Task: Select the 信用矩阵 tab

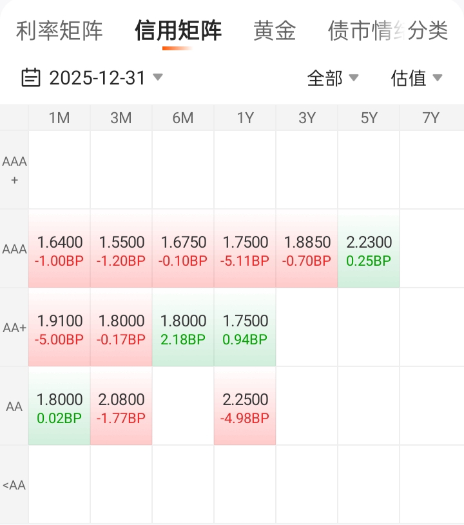Action: click(x=178, y=30)
